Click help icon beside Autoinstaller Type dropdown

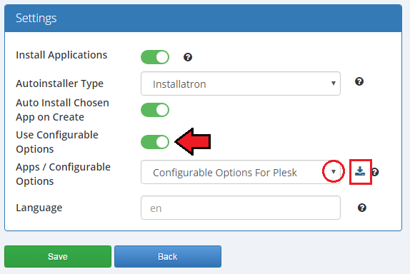[359, 81]
